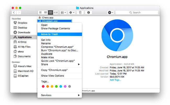Image resolution: width=170 pixels, height=105 pixels.
Task: Click the trash icon in toolbar
Action: [x=81, y=12]
